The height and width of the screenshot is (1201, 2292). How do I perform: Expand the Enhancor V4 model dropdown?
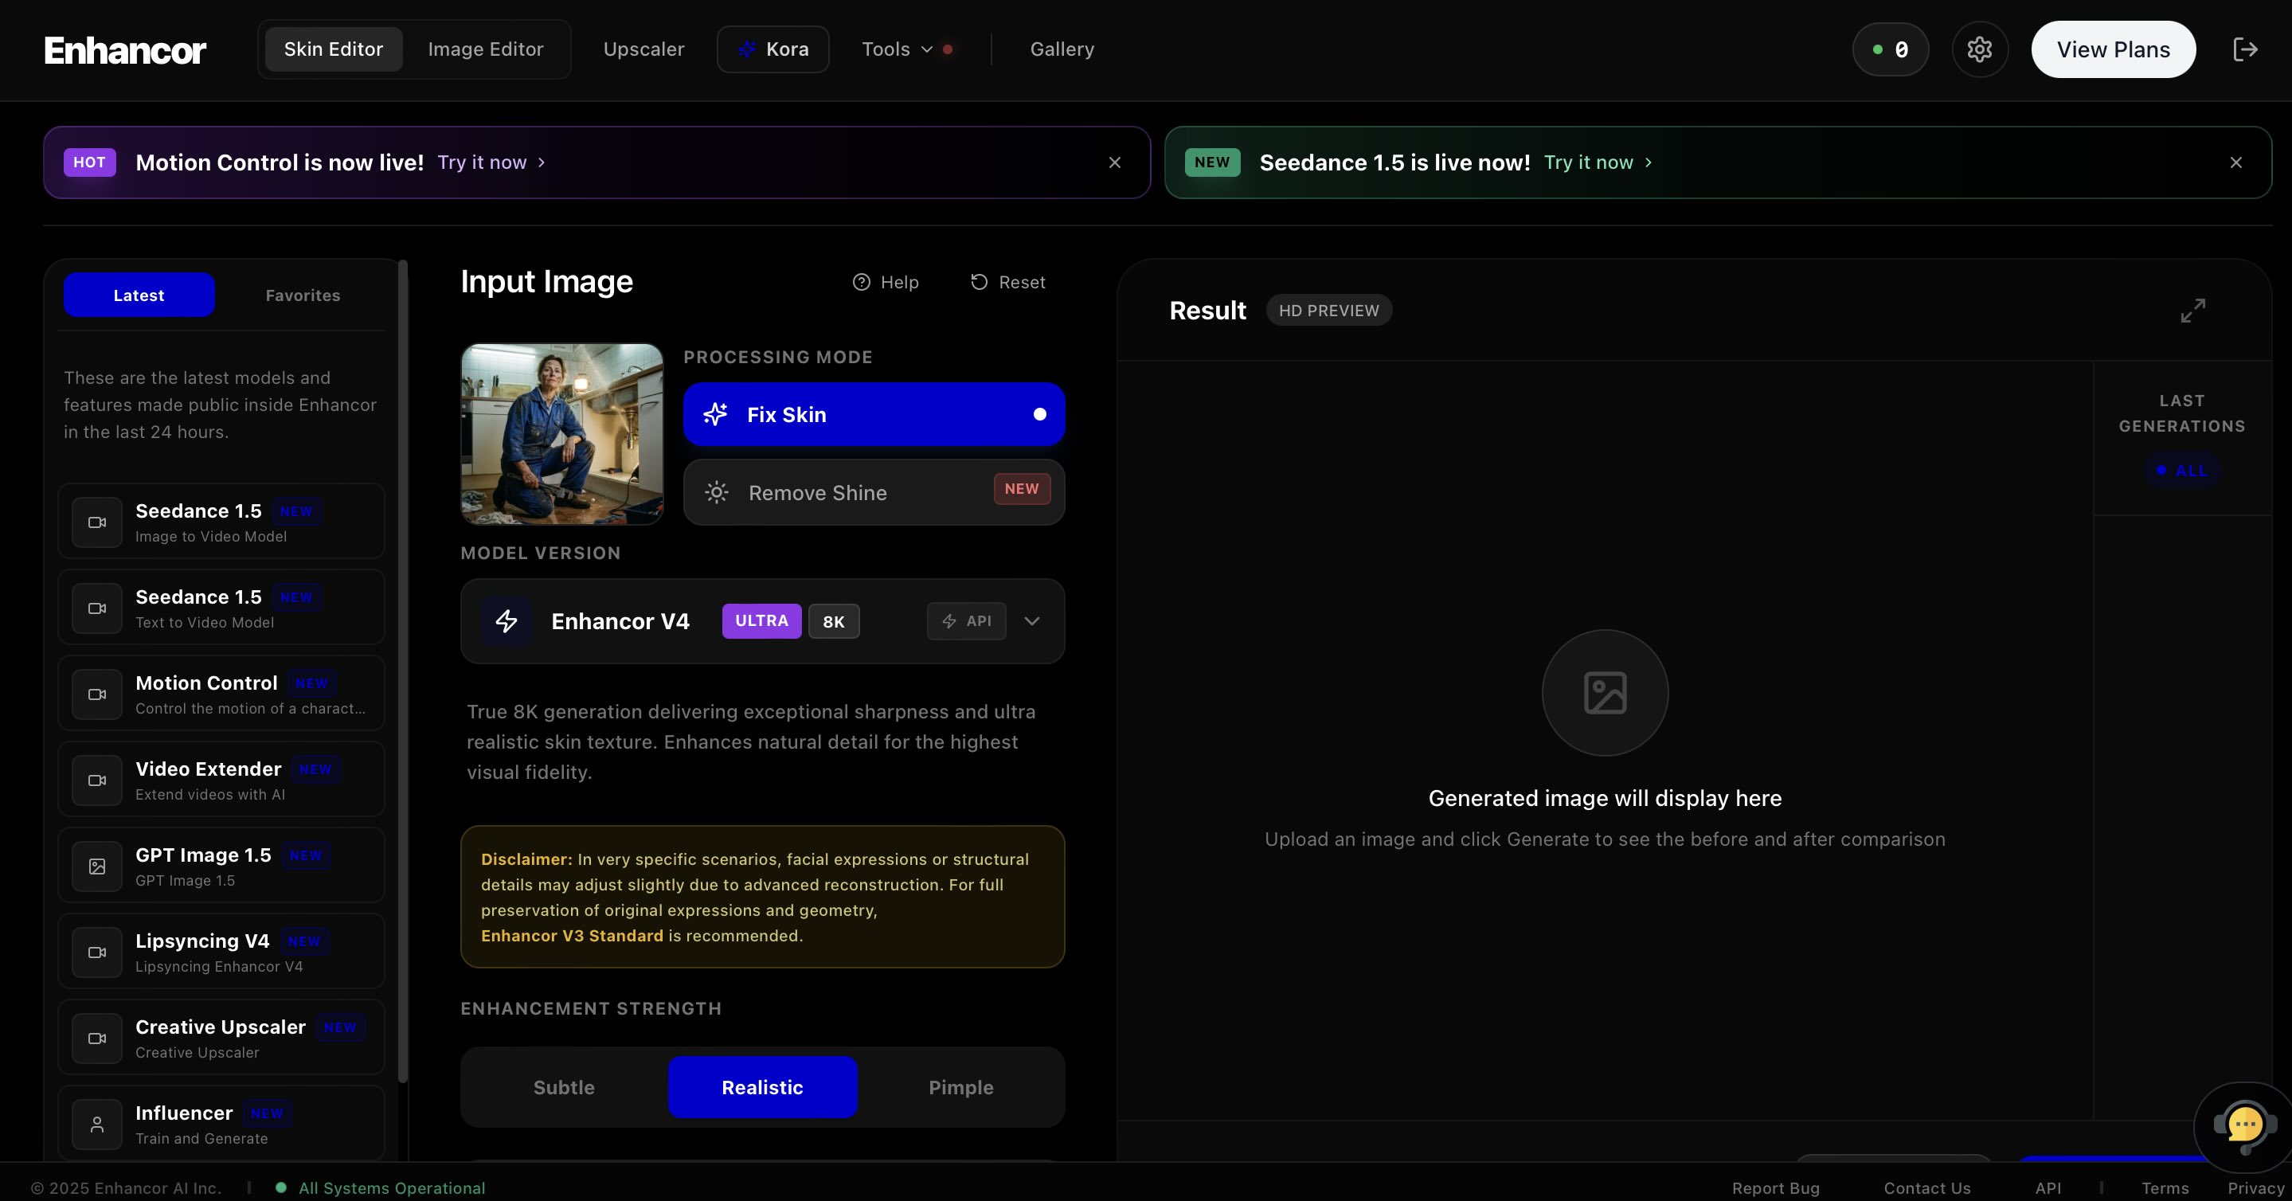(1031, 621)
